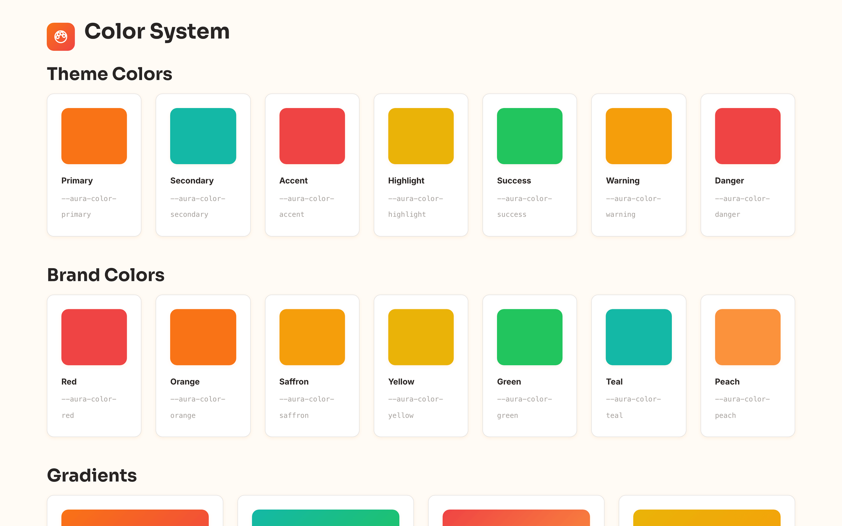Click the --aura-color-teal variable text
The height and width of the screenshot is (526, 842).
pyautogui.click(x=633, y=407)
